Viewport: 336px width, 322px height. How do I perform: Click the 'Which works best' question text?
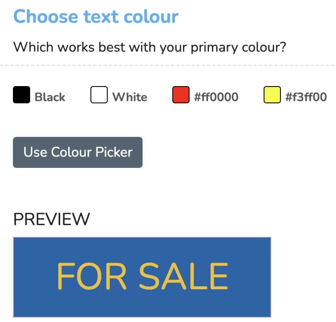(x=149, y=47)
